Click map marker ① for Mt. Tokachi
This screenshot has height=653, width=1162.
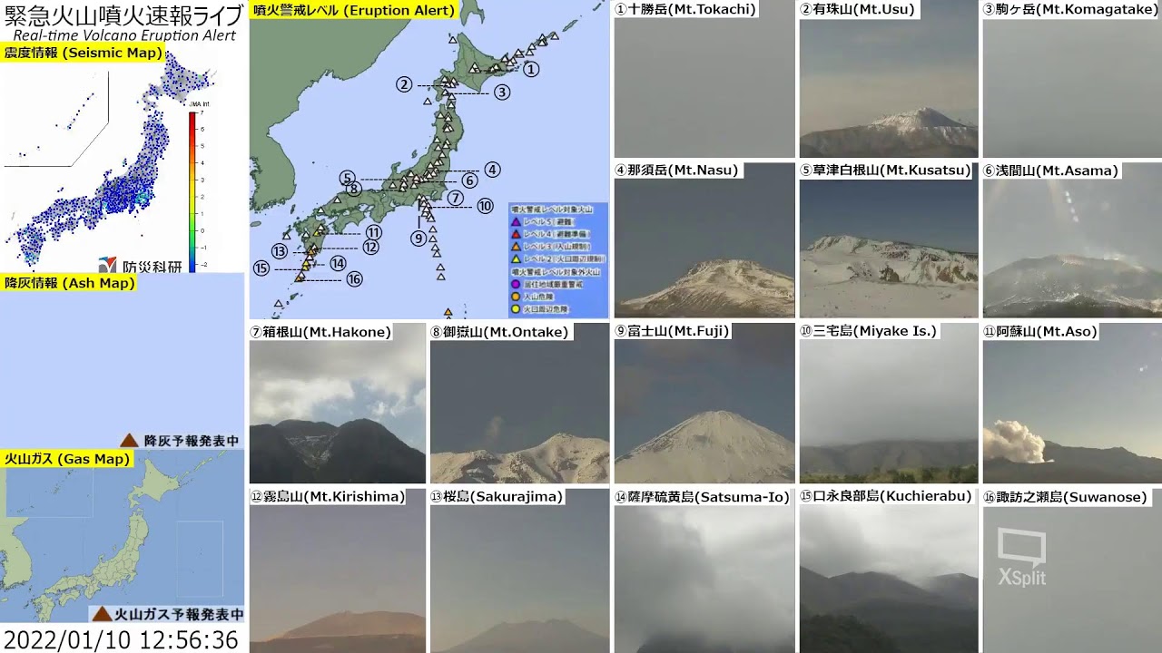tap(531, 69)
